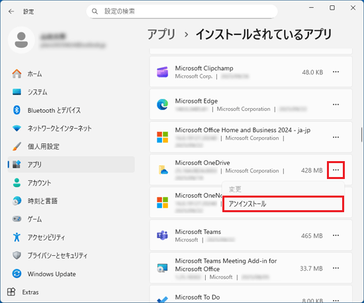The image size is (364, 303).
Task: Click the 465 MB size value
Action: (312, 236)
